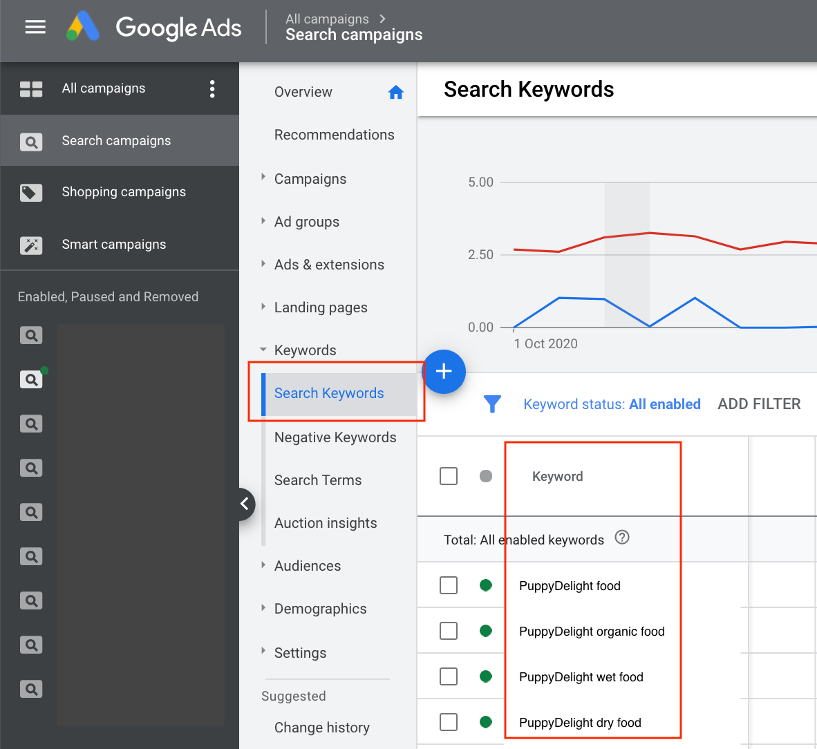Click the All campaigns grid icon

[31, 89]
